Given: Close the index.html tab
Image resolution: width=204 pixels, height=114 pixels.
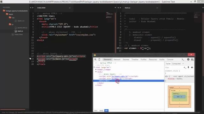Looking at the screenshot, I should point(70,8).
